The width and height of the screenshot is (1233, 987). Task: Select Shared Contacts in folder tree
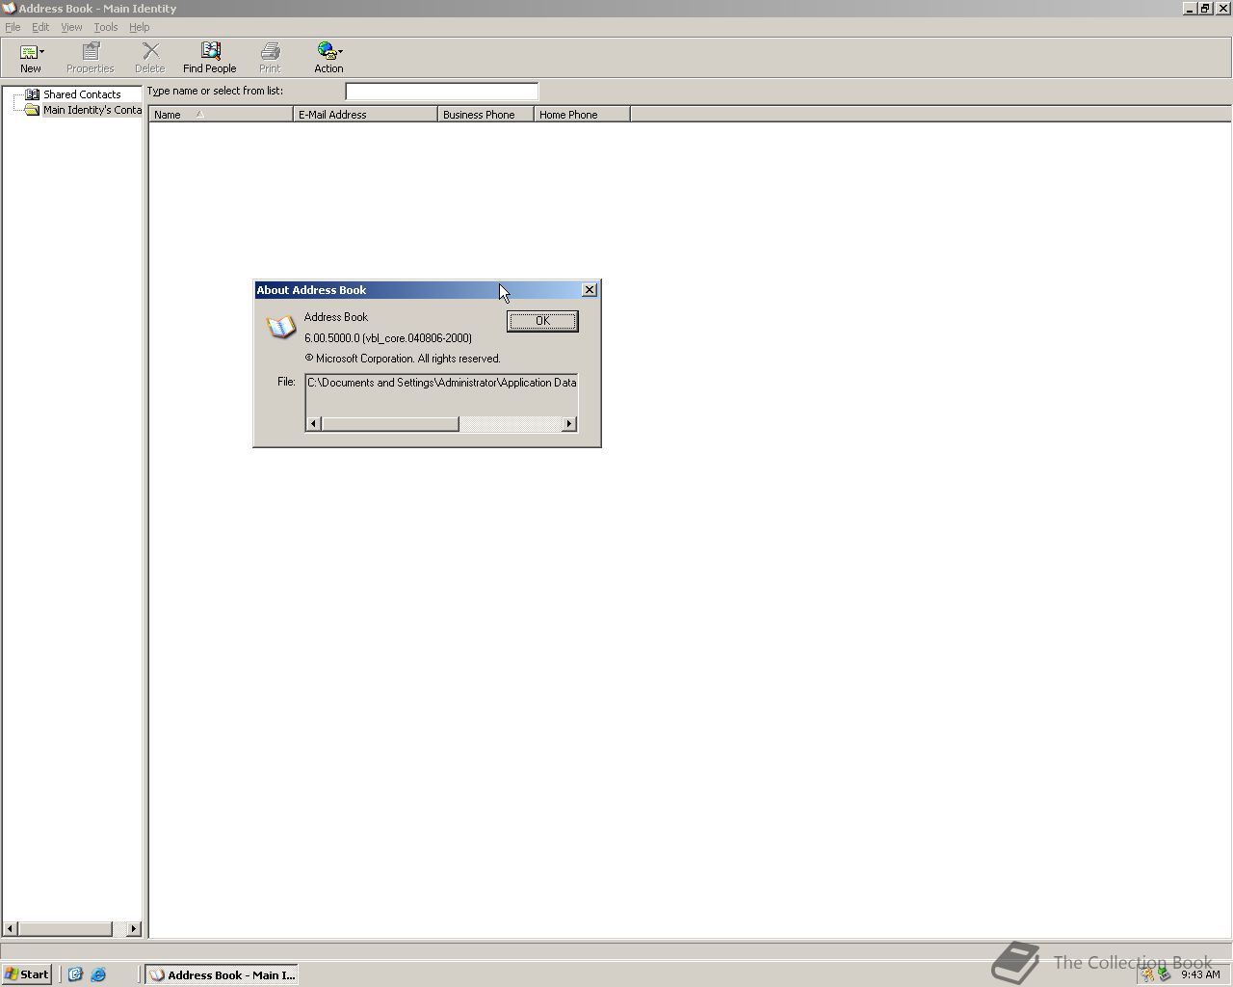[x=82, y=94]
